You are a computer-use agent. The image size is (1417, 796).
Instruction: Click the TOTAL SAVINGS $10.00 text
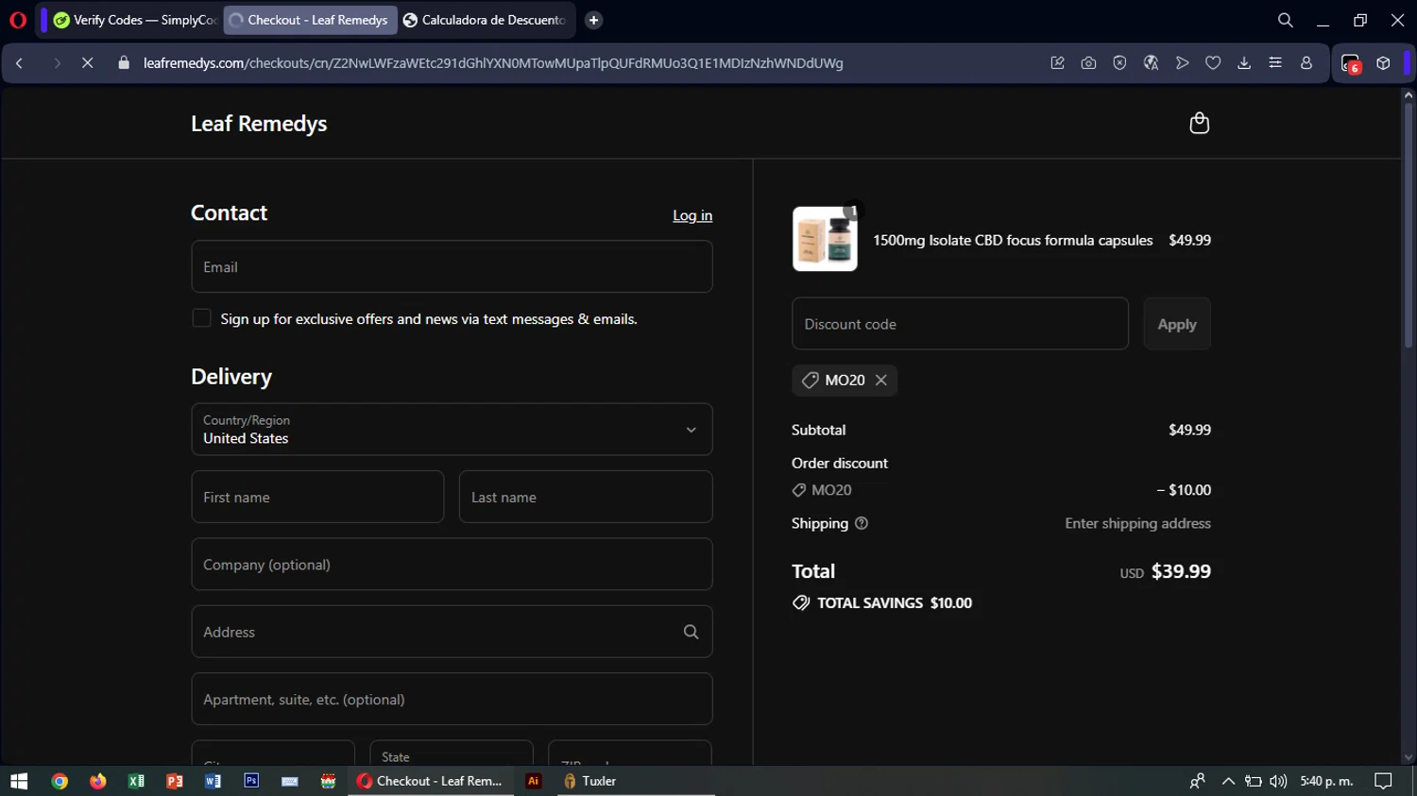pyautogui.click(x=894, y=602)
